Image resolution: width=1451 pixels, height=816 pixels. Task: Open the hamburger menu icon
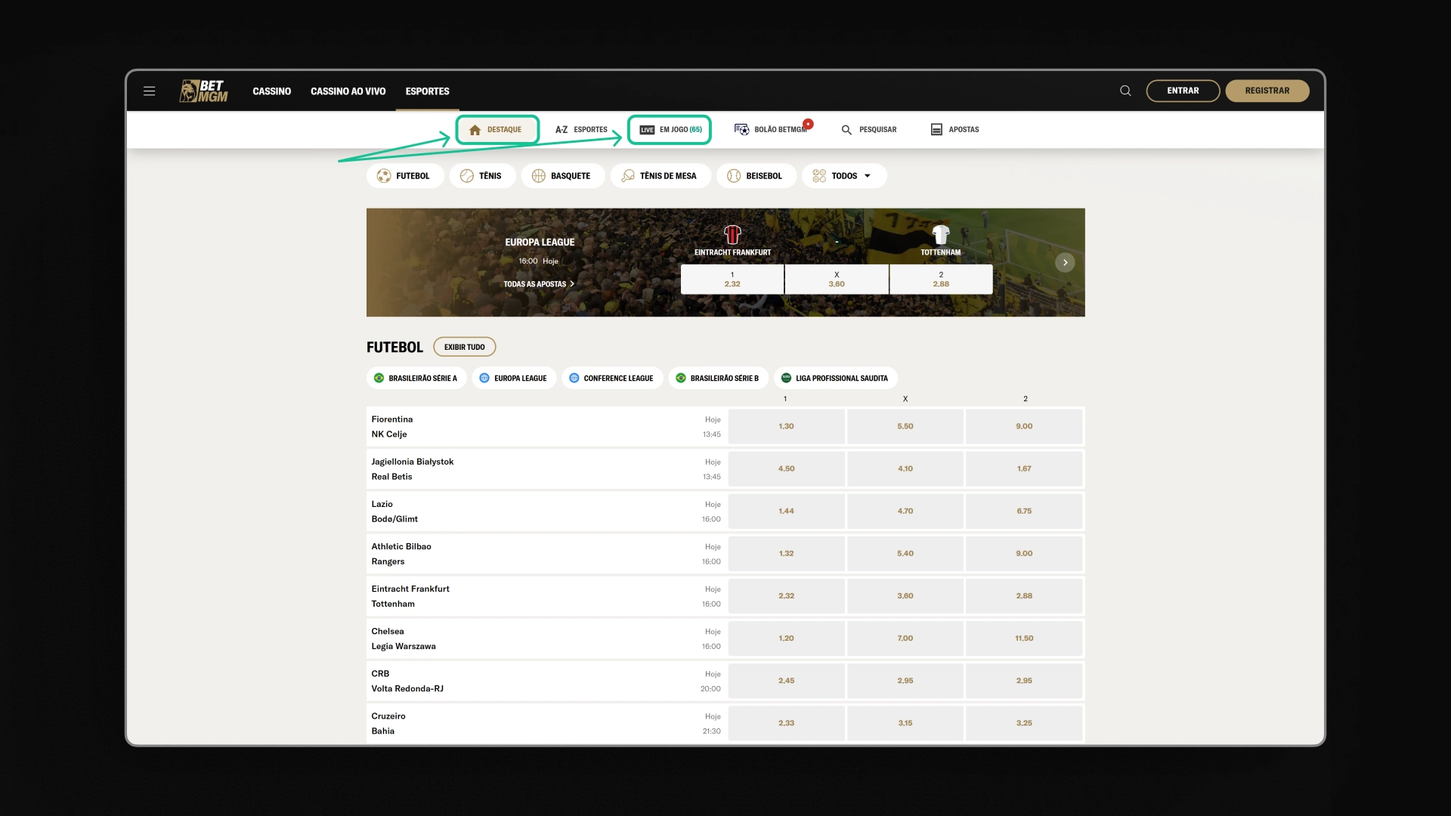tap(149, 91)
